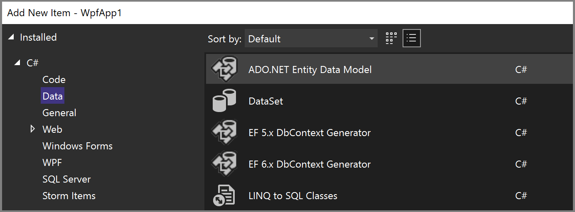Click the DataSet database icon
Viewport: 575px width, 212px height.
(x=224, y=101)
